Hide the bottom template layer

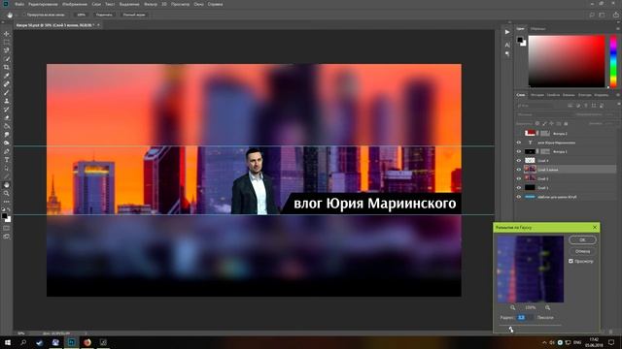pyautogui.click(x=518, y=197)
